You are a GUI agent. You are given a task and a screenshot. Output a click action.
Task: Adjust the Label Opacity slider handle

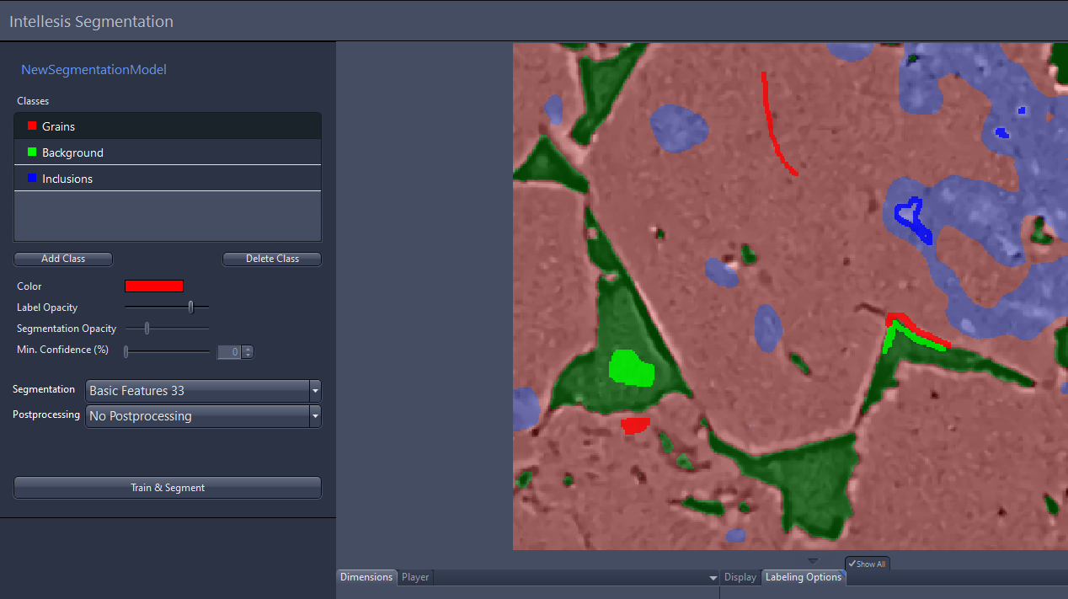[x=190, y=307]
